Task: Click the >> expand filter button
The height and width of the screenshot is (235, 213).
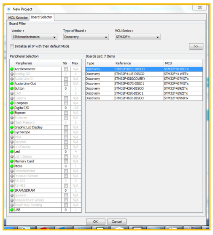Action: (196, 46)
